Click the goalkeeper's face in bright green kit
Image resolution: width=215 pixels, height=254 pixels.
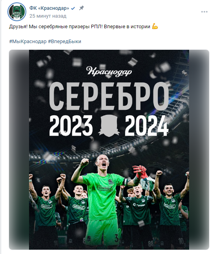(103, 163)
